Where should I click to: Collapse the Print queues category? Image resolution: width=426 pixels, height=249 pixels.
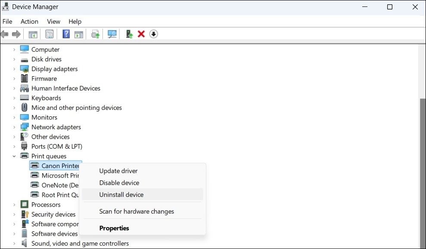[13, 156]
